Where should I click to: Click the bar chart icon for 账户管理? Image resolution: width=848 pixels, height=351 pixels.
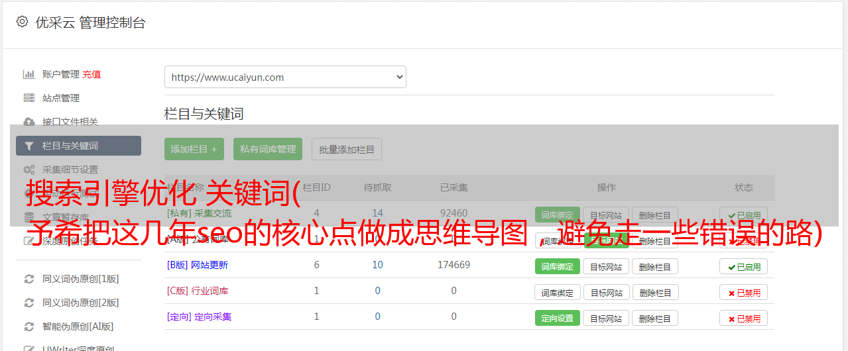(29, 74)
